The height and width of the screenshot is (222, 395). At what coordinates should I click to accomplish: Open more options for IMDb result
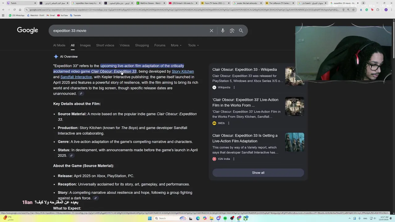point(229,123)
